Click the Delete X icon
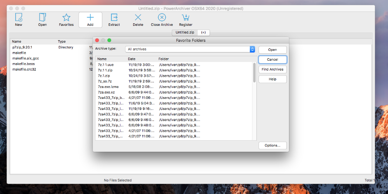The width and height of the screenshot is (388, 194). click(x=138, y=17)
